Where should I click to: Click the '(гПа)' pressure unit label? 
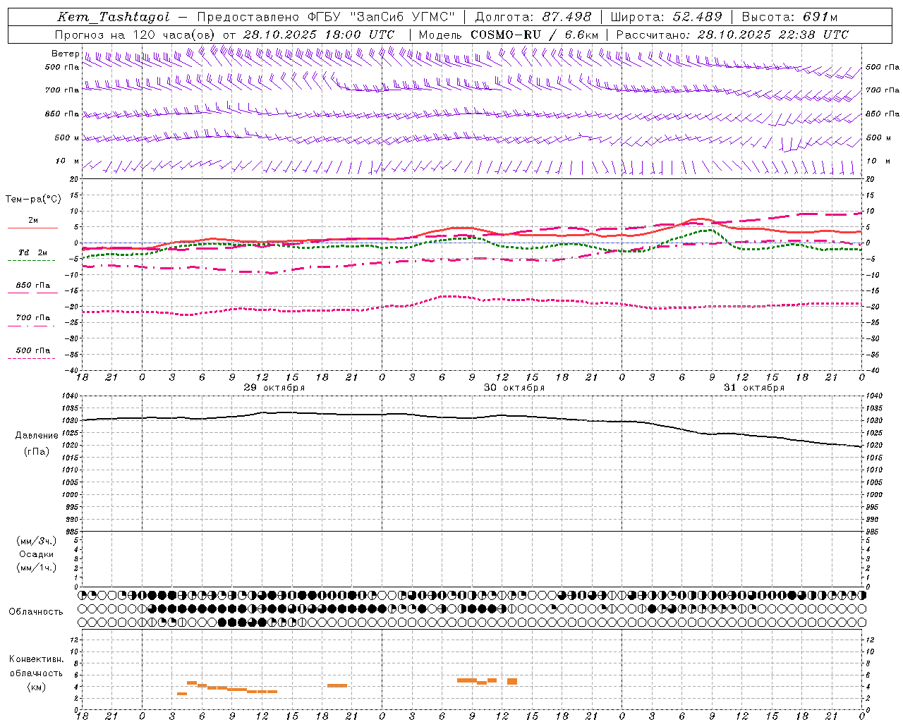click(x=37, y=452)
